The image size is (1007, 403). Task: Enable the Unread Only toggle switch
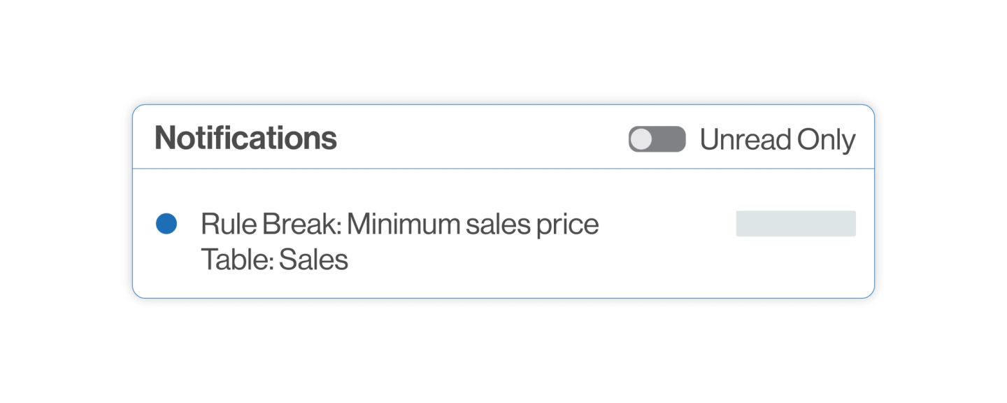[x=657, y=139]
